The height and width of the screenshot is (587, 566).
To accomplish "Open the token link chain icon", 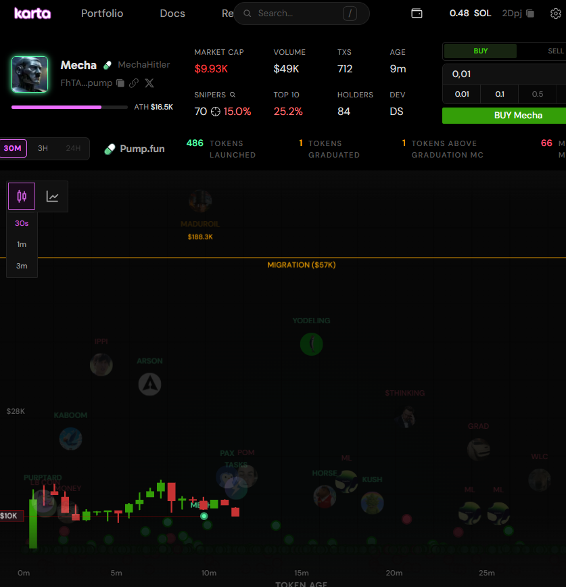I will (x=134, y=83).
